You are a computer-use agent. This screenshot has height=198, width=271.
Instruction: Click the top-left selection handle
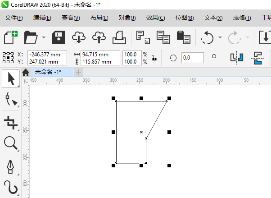coord(113,98)
